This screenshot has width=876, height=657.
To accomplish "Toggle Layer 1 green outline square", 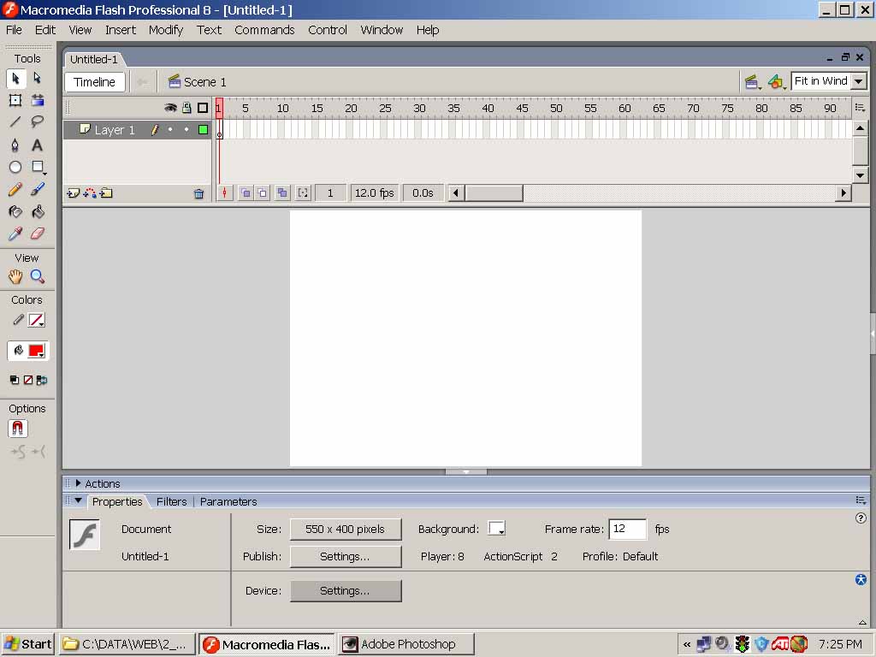I will (204, 130).
